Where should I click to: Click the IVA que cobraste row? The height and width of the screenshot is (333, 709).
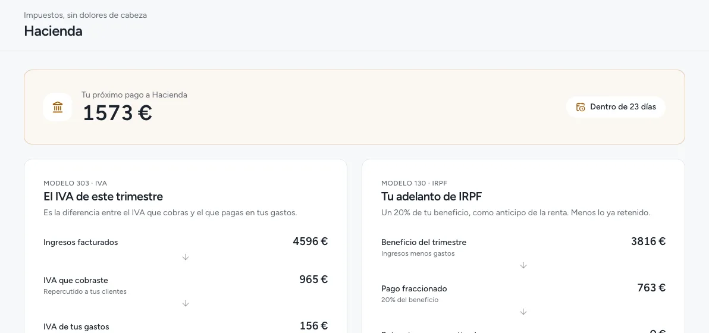[x=186, y=285]
